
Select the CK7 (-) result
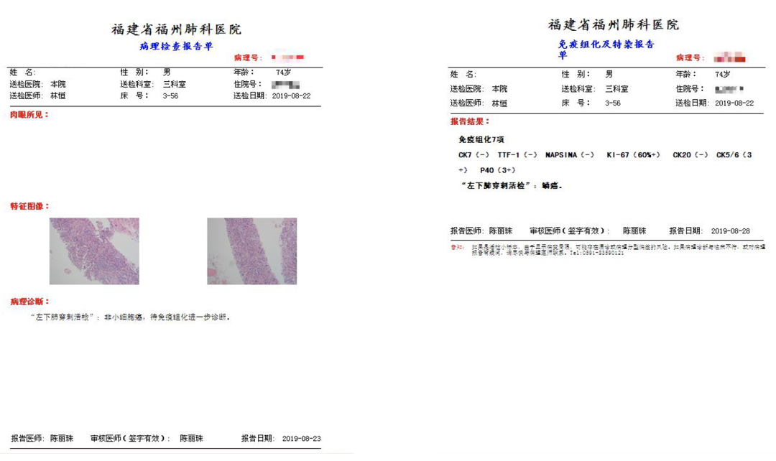(x=474, y=155)
